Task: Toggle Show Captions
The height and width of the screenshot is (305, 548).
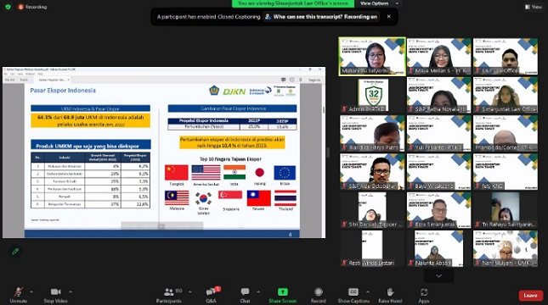Action: 353,295
